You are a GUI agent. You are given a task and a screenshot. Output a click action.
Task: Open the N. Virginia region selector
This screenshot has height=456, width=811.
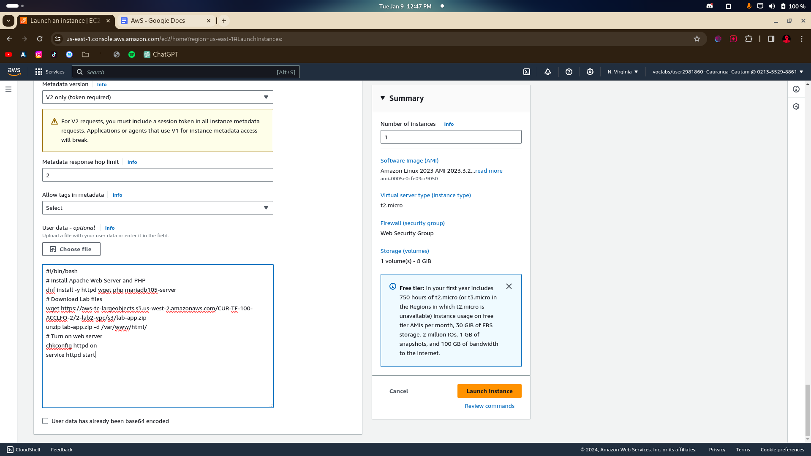coord(623,72)
